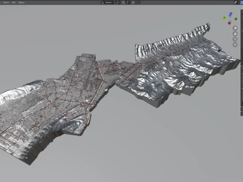
Task: Click the zoom magnifier viewport navigation button
Action: (x=235, y=28)
